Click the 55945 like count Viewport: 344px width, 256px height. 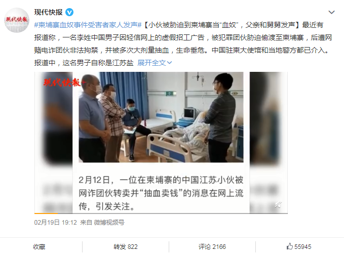pos(303,247)
